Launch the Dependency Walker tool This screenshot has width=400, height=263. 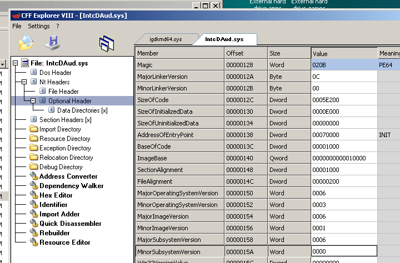71,186
